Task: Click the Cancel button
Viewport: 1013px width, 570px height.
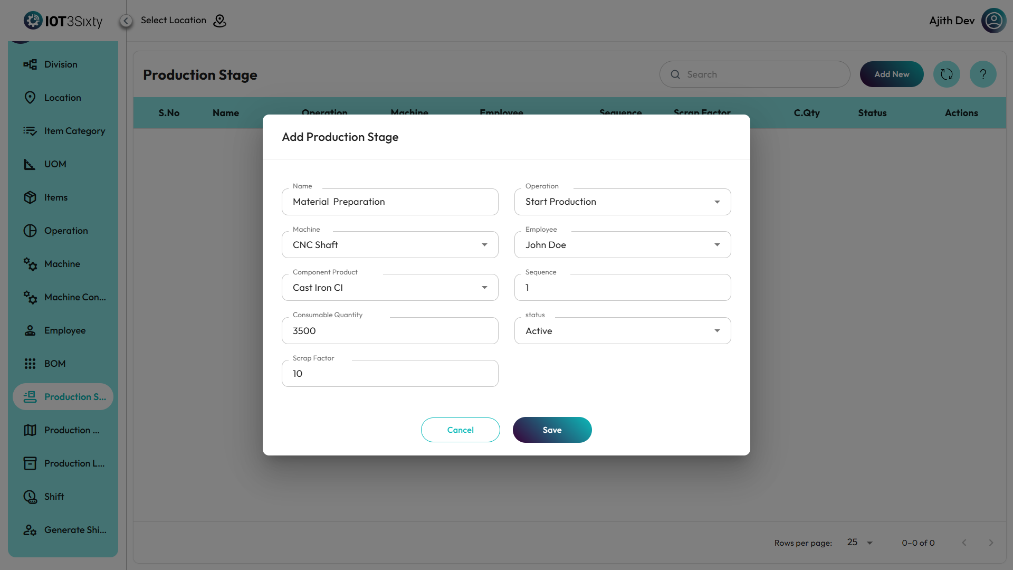Action: click(x=460, y=430)
